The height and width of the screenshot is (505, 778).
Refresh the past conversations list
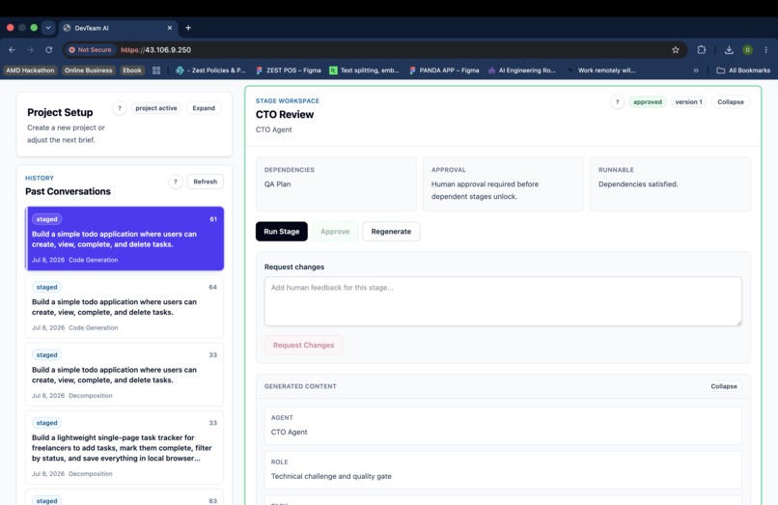point(205,182)
